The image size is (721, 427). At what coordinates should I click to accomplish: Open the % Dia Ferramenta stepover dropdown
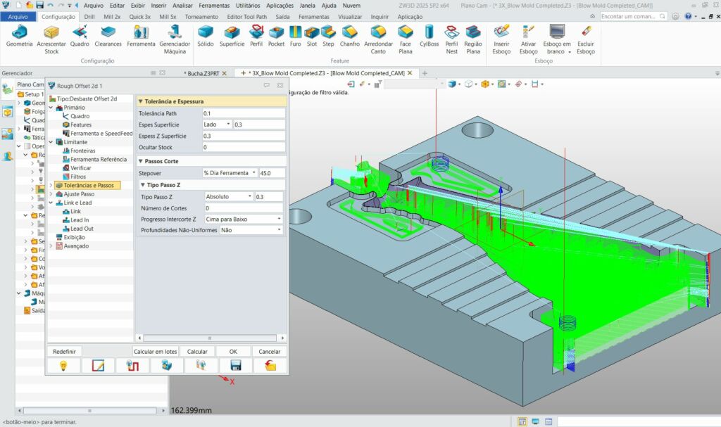pyautogui.click(x=230, y=173)
